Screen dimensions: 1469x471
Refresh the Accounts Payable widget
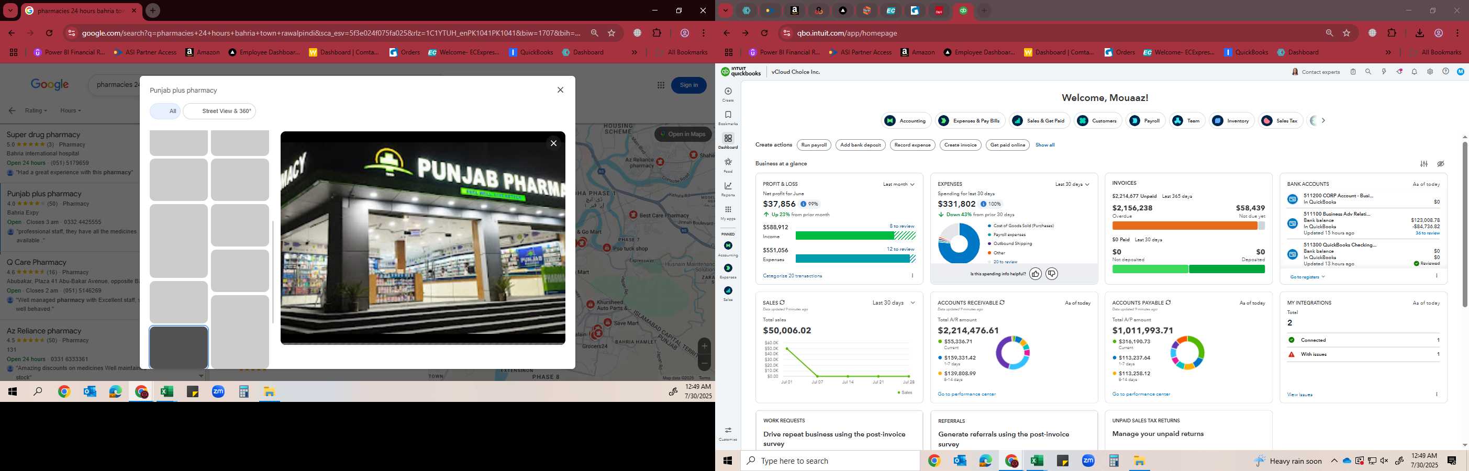1168,303
